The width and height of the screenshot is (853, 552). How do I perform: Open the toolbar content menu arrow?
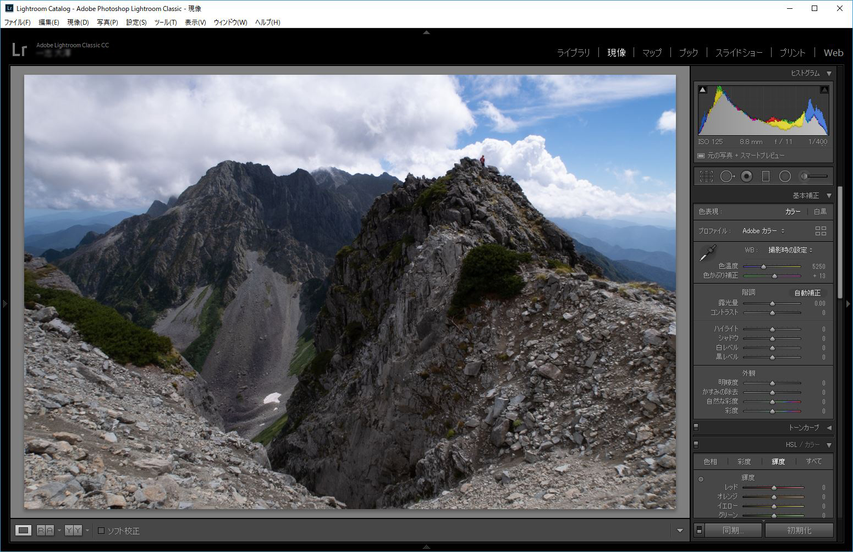coord(680,531)
